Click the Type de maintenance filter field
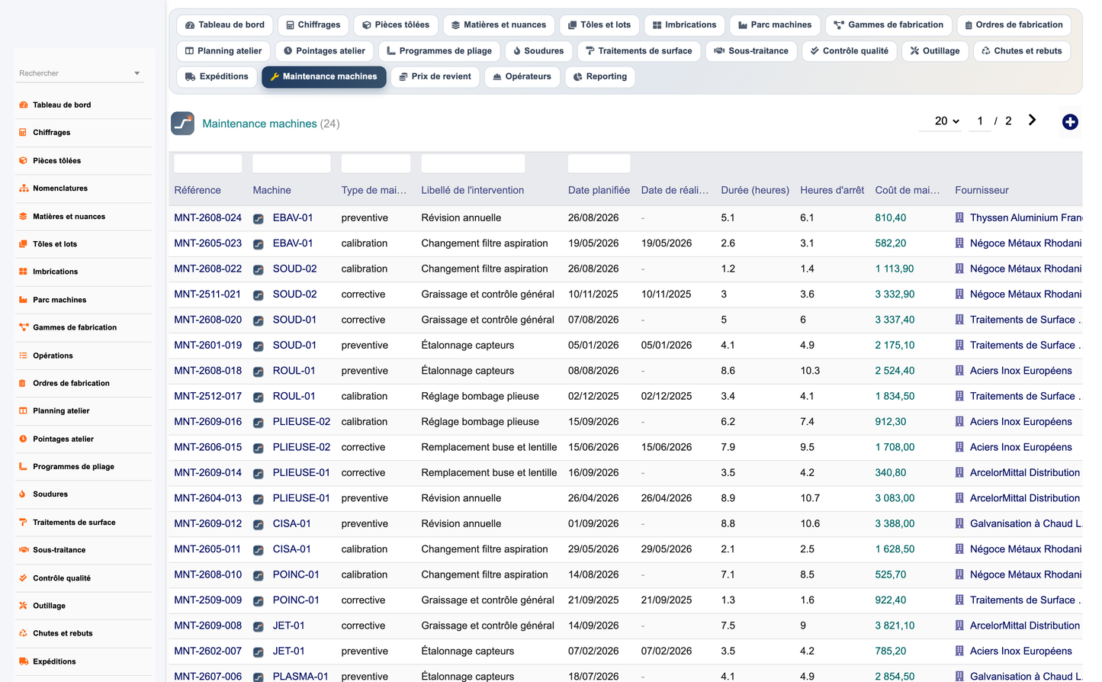The height and width of the screenshot is (682, 1102). click(376, 163)
